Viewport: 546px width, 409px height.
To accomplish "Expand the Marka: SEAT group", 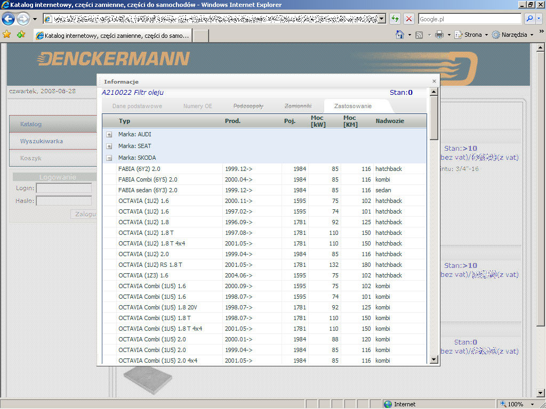I will pyautogui.click(x=109, y=146).
